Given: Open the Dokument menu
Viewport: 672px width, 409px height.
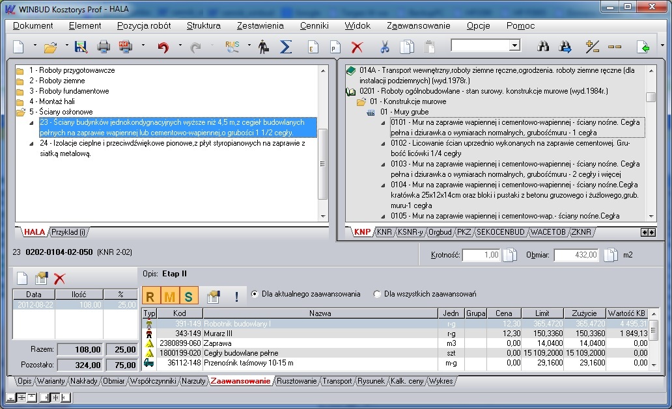Looking at the screenshot, I should point(33,25).
